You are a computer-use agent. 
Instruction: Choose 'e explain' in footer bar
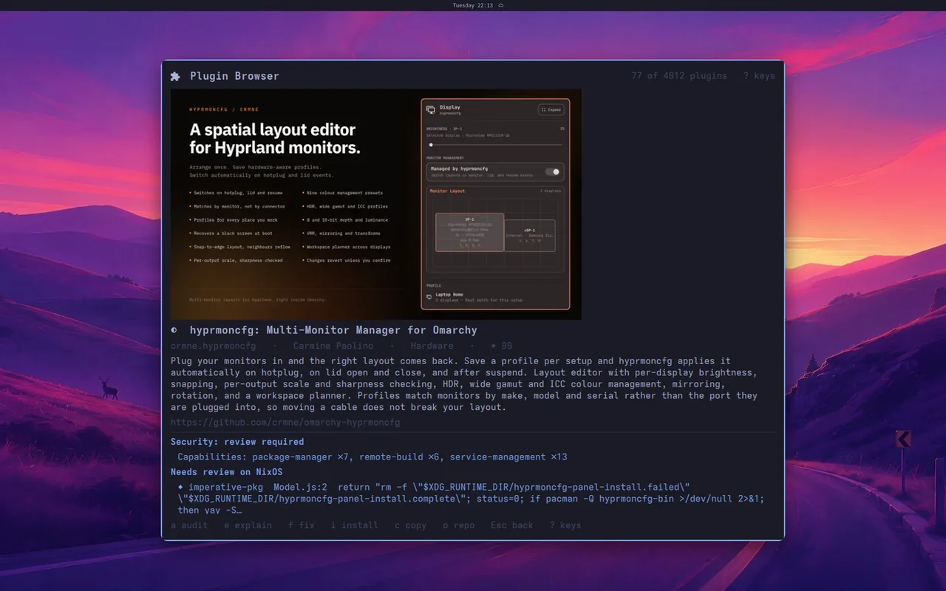click(x=248, y=525)
